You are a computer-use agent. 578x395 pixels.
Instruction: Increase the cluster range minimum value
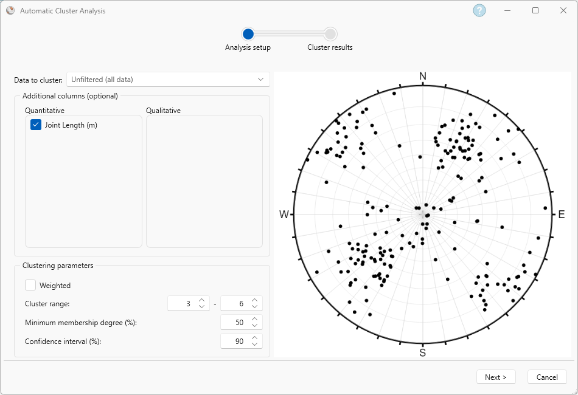201,300
